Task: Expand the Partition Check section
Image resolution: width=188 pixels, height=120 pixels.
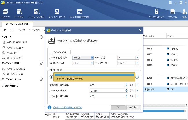Action: (x=41, y=79)
